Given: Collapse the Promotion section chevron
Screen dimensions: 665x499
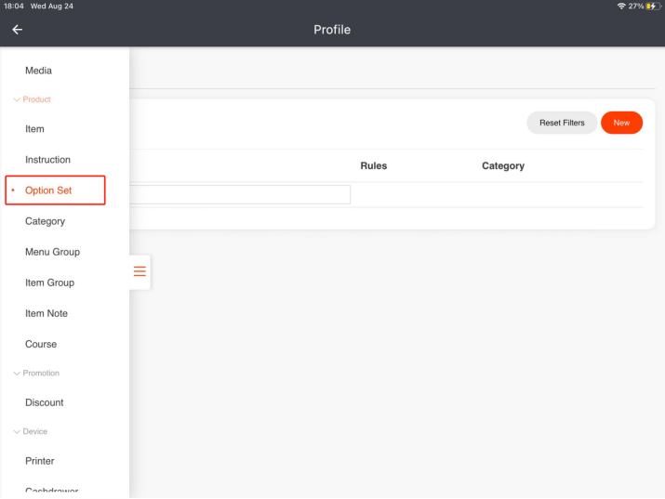Looking at the screenshot, I should 17,374.
